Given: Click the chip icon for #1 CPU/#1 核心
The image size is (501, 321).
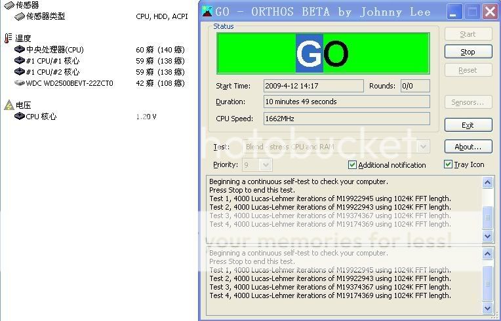Looking at the screenshot, I should pyautogui.click(x=20, y=61).
